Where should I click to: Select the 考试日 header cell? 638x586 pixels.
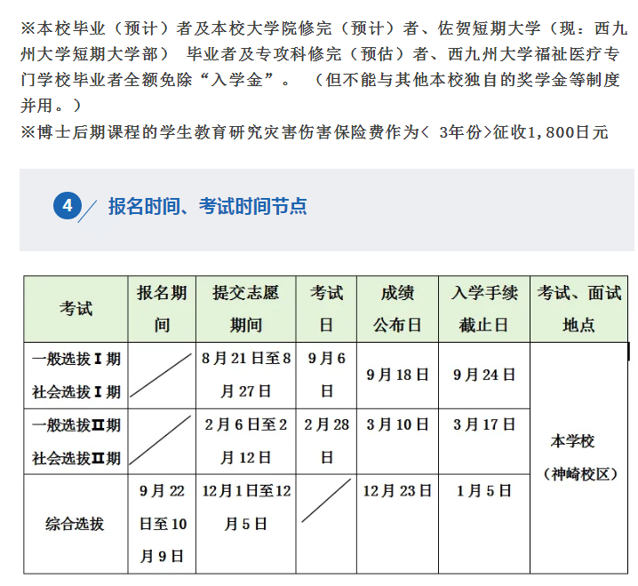click(326, 309)
